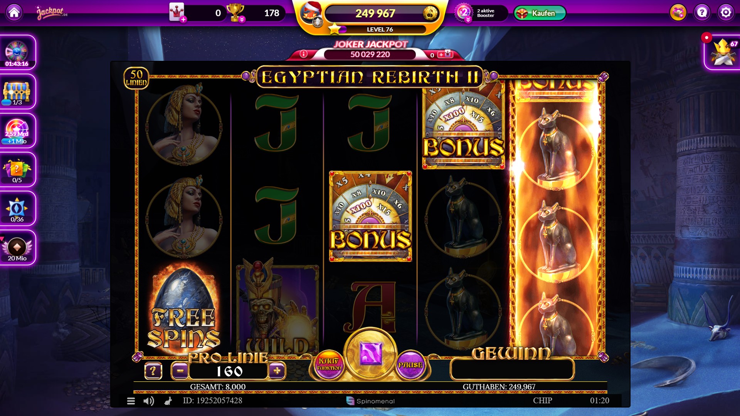Toggle autoplay with the Pause button
740x416 pixels.
(x=410, y=365)
